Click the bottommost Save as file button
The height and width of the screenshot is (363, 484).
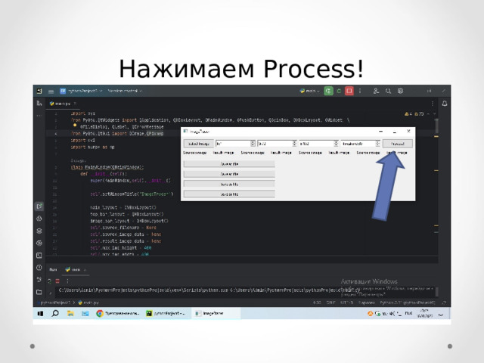coord(229,194)
